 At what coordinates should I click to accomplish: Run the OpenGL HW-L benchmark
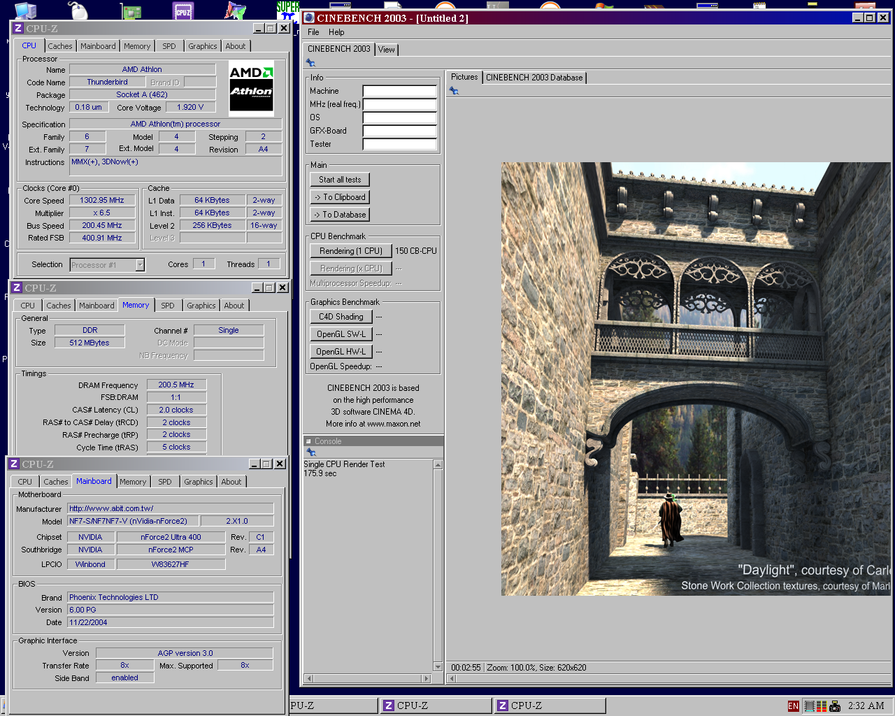pyautogui.click(x=341, y=352)
